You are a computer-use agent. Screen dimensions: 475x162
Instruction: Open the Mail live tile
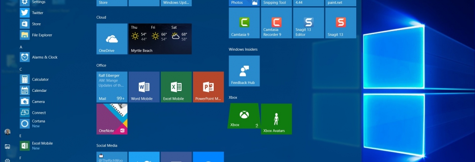tap(112, 87)
